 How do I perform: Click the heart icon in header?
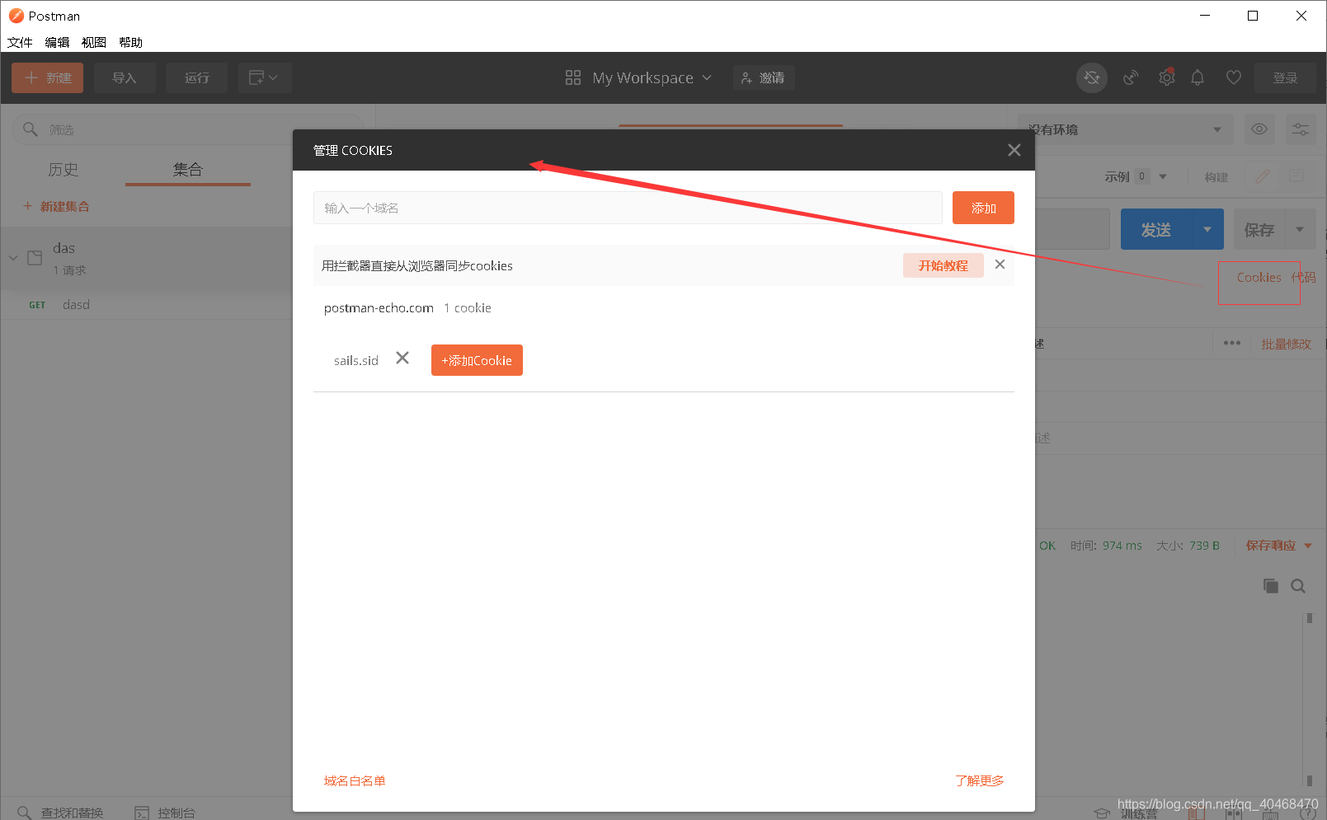pos(1234,77)
